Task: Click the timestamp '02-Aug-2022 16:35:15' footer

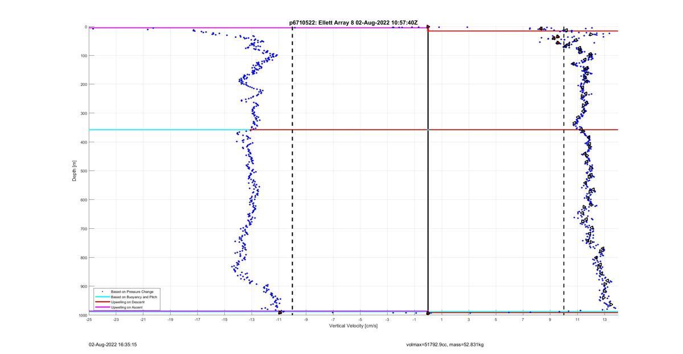Action: click(x=113, y=344)
